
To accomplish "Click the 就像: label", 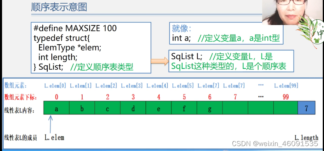I will [x=182, y=29].
